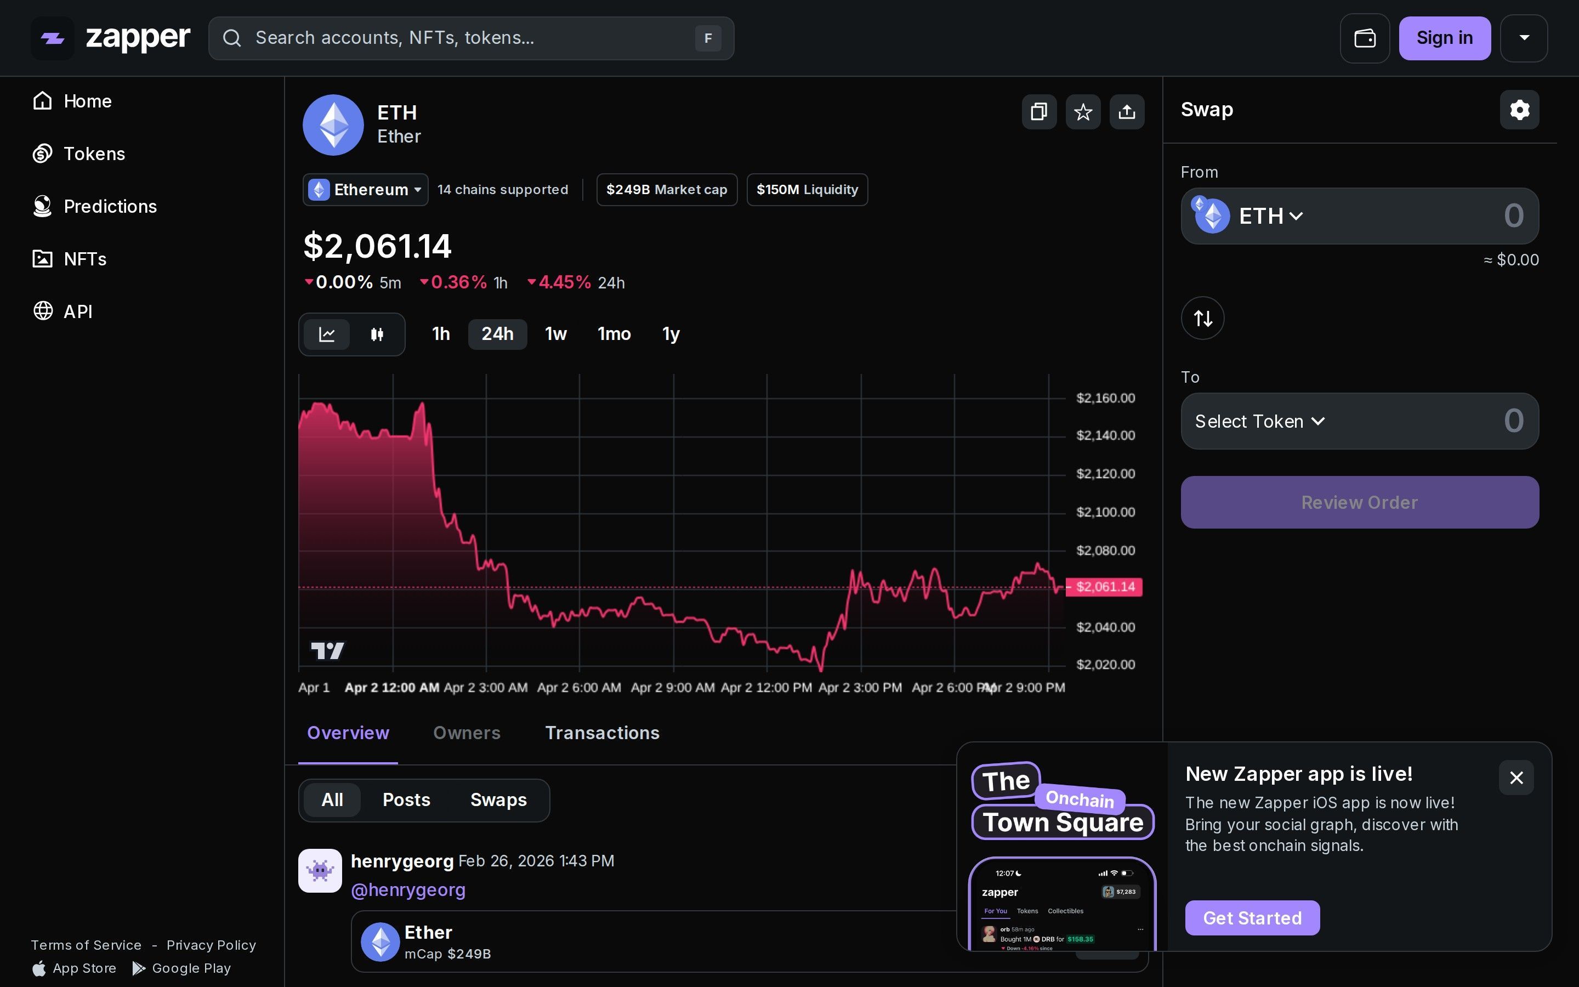This screenshot has height=987, width=1579.
Task: Click the Get Started button
Action: 1251,918
